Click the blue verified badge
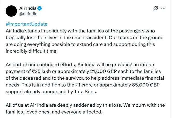The height and width of the screenshot is (118, 176). tap(40, 9)
